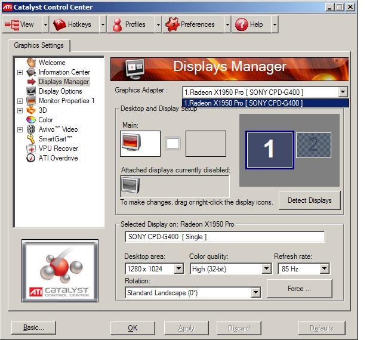Screen dimensions: 382x340
Task: Expand the Avivo Video tree node
Action: pos(20,129)
